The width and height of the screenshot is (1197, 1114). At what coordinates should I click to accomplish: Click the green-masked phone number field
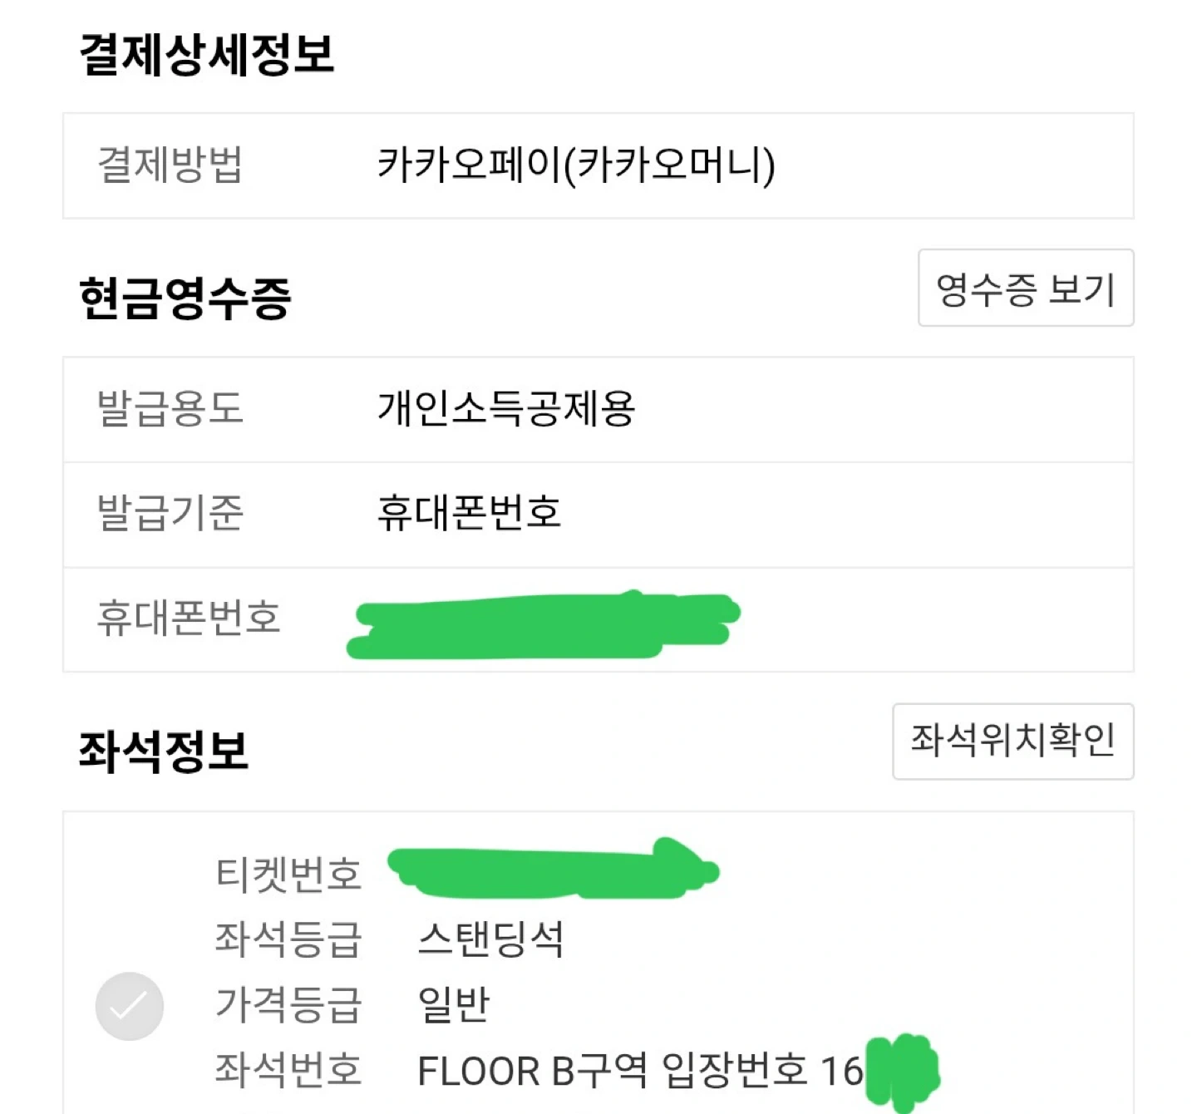coord(544,625)
